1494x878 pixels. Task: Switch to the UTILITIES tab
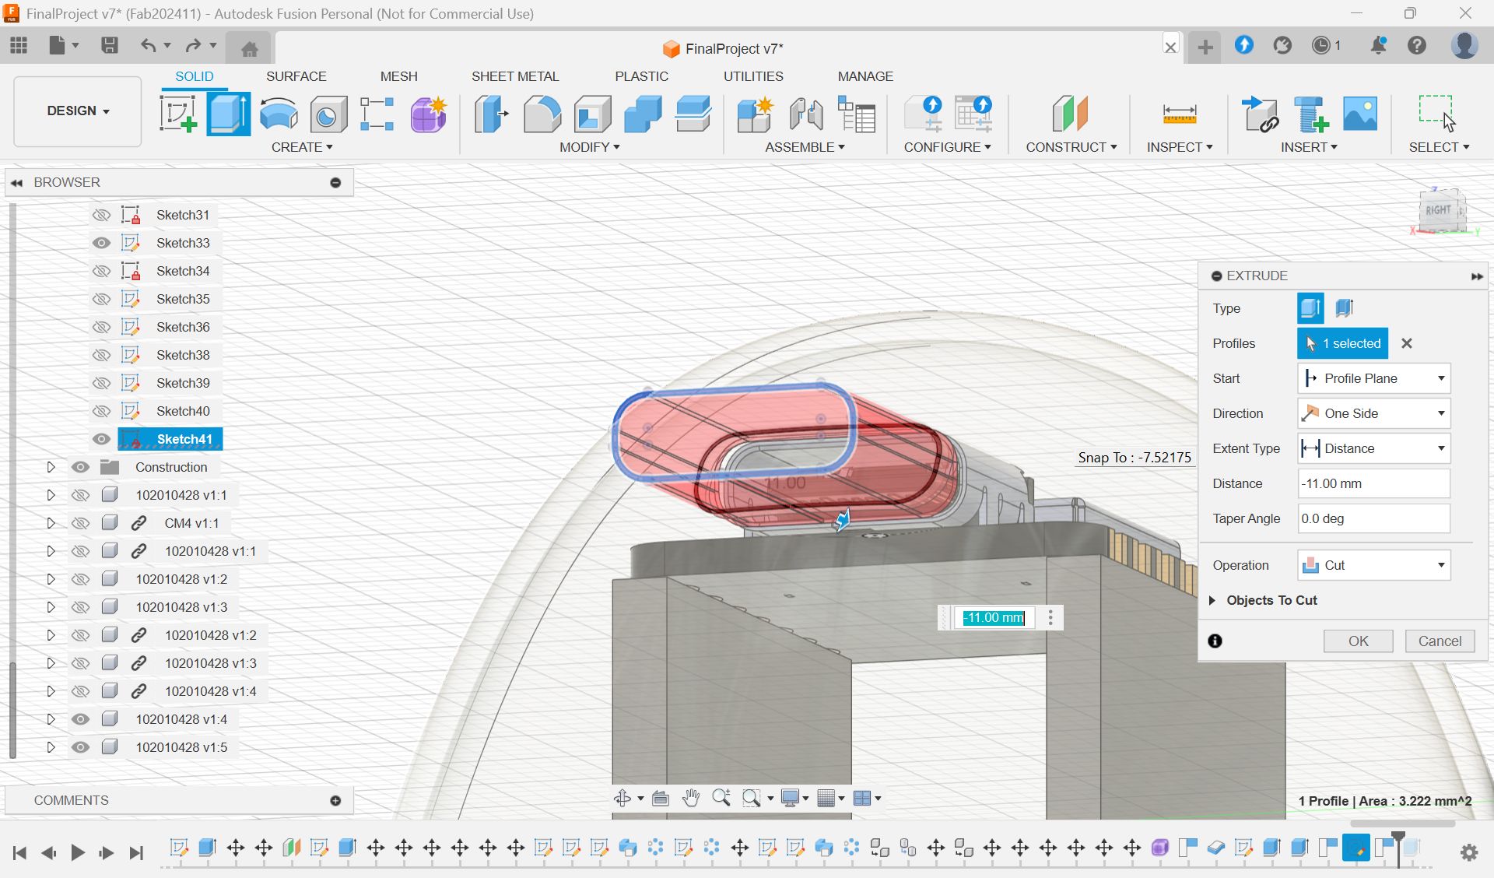click(753, 76)
